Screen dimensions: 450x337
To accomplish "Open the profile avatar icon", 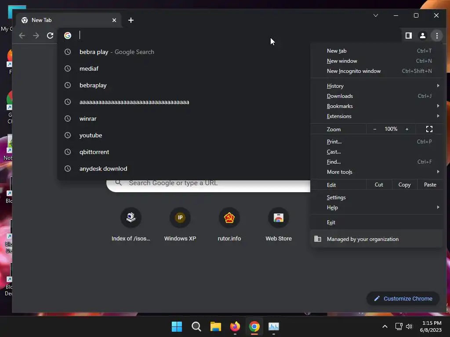I will [x=422, y=36].
